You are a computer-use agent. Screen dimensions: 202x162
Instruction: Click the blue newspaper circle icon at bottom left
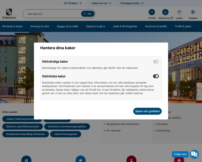[x=26, y=159]
